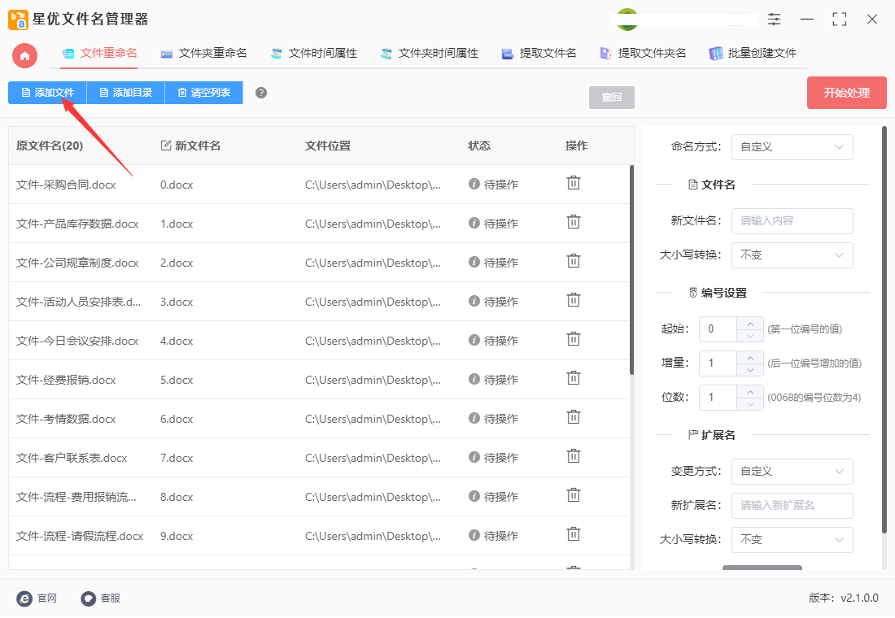Viewport: 895px width, 618px height.
Task: Click the 新文件名 input field
Action: (x=792, y=220)
